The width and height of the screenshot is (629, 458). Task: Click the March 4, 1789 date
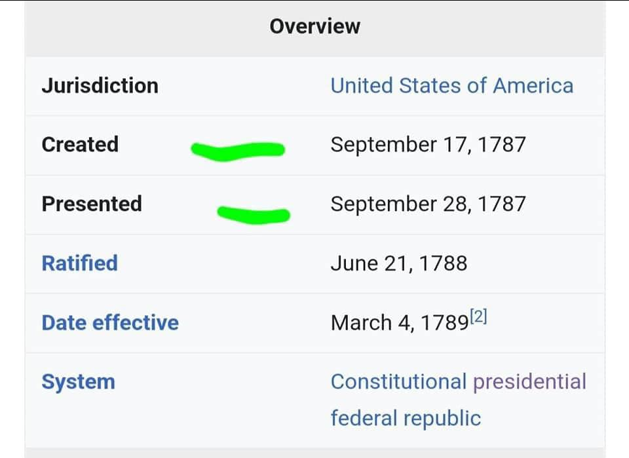(x=399, y=323)
